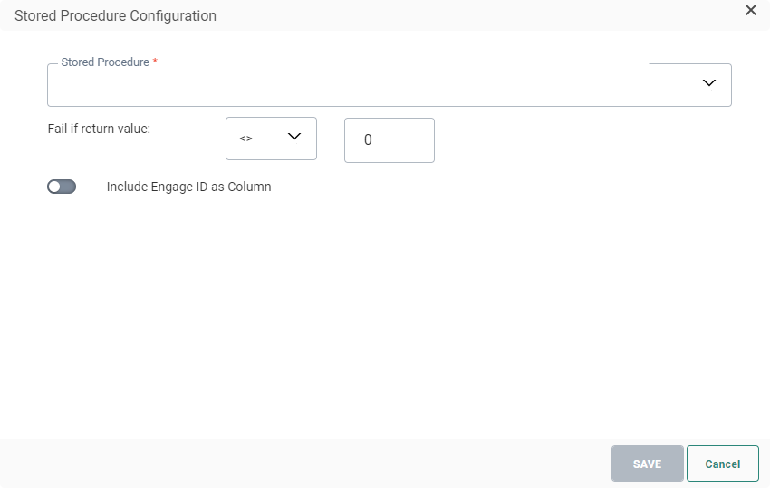The width and height of the screenshot is (770, 488).
Task: Click the Stored Procedure field label
Action: 104,62
